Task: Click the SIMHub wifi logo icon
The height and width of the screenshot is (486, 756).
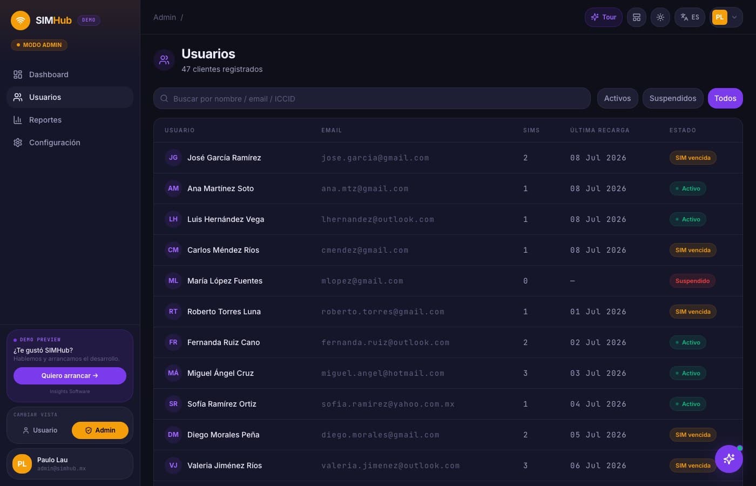Action: (21, 21)
